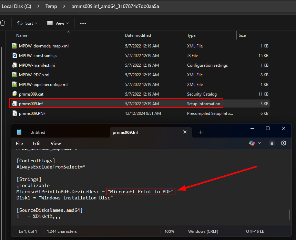296x240 pixels.
Task: Select MPDW-pipelineconfig.xml file name
Action: coord(43,84)
